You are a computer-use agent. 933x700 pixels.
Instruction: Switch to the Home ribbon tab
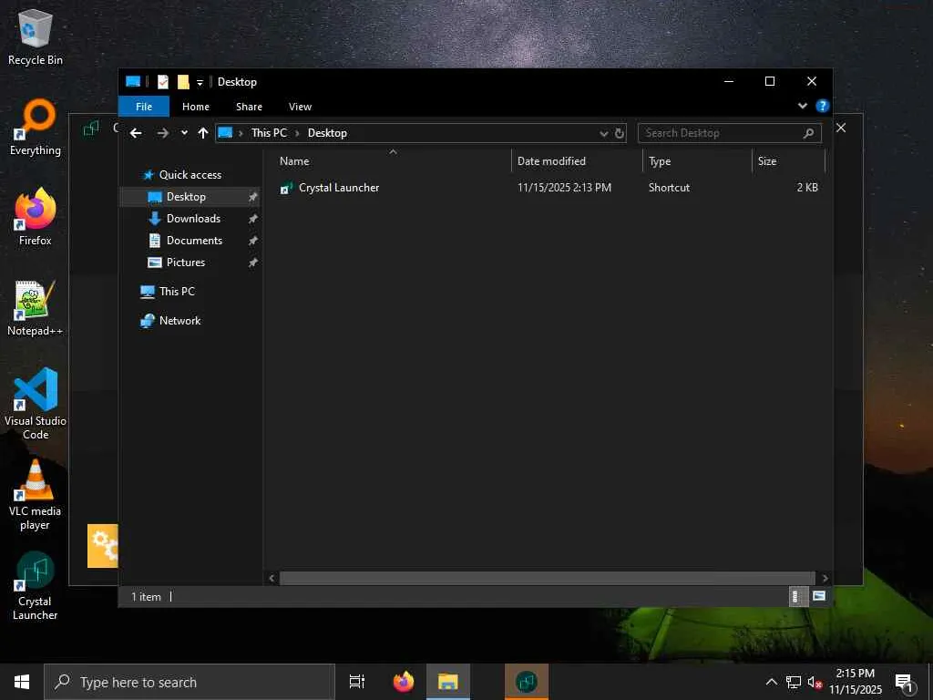click(196, 107)
